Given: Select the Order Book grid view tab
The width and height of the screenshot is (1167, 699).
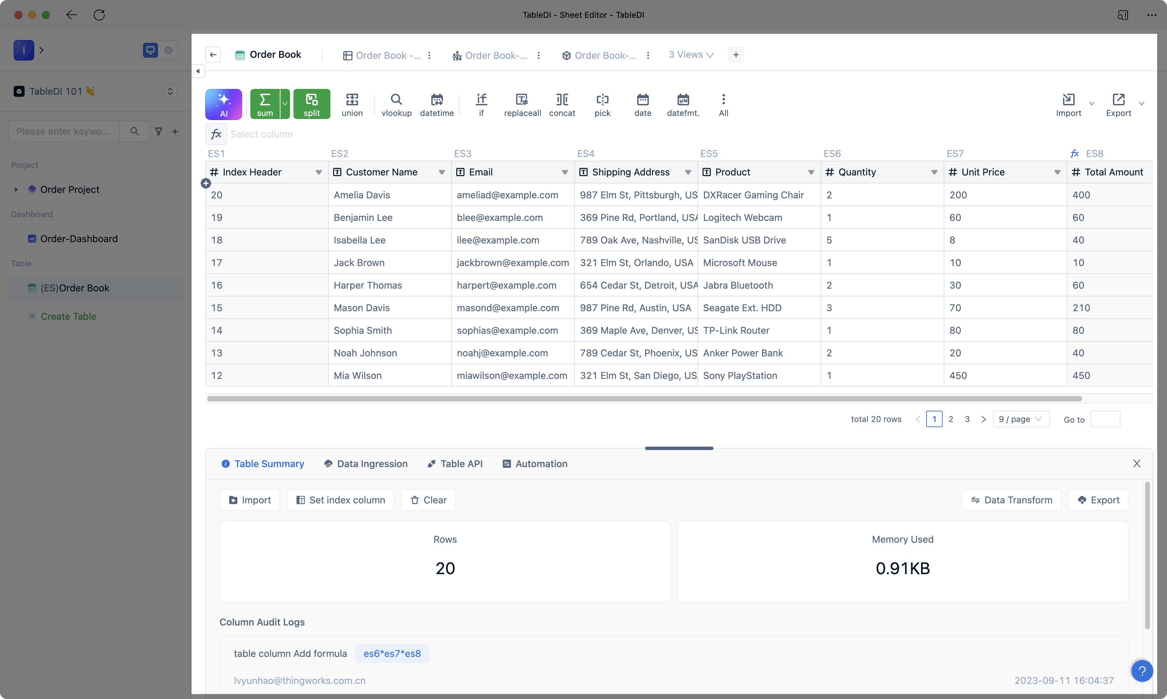Looking at the screenshot, I should (x=381, y=56).
